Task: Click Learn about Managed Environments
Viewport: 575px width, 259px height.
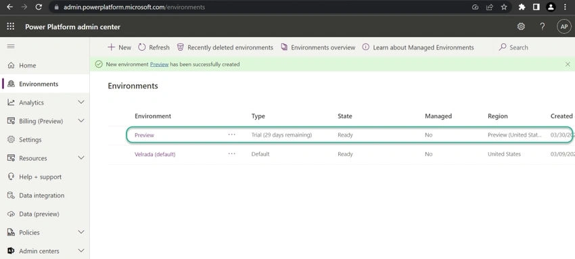Action: pos(417,47)
